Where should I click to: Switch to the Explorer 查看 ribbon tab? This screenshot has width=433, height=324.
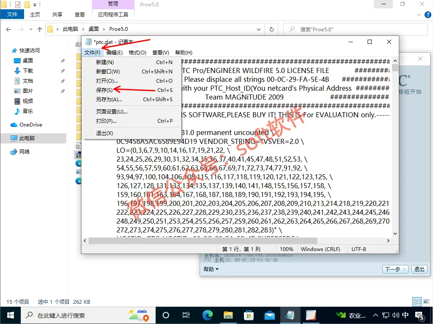(79, 14)
